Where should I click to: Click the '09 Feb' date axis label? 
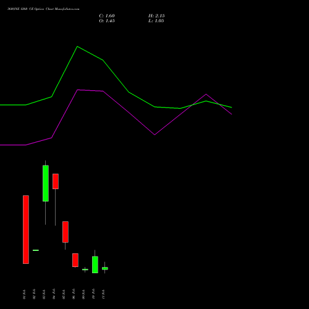tap(83, 294)
